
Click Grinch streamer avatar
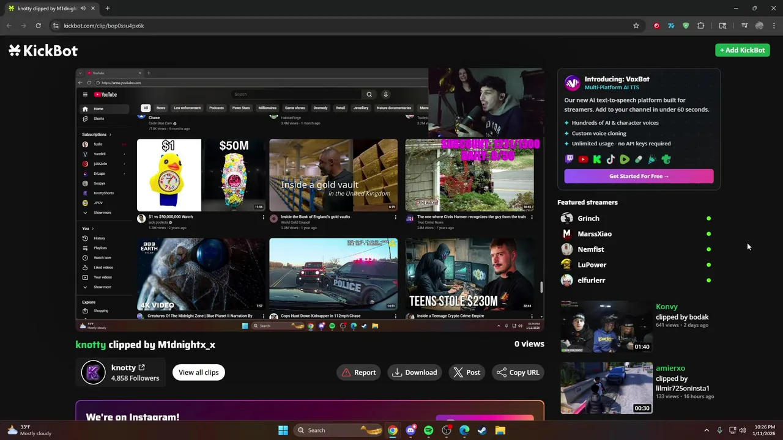click(x=567, y=218)
